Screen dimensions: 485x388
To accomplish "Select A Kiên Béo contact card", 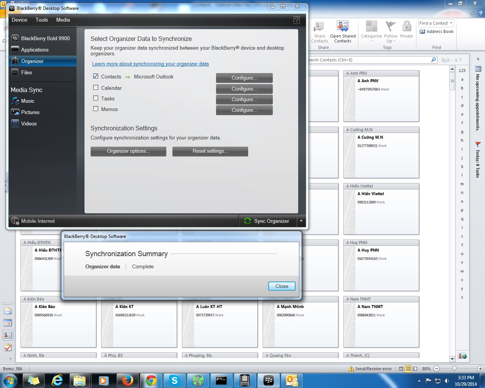I will click(58, 322).
